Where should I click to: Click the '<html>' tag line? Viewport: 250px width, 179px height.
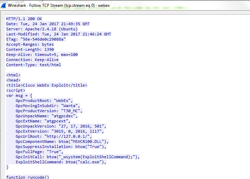click(x=13, y=75)
